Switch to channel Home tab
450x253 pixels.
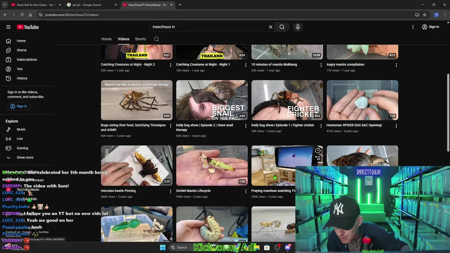coord(107,39)
